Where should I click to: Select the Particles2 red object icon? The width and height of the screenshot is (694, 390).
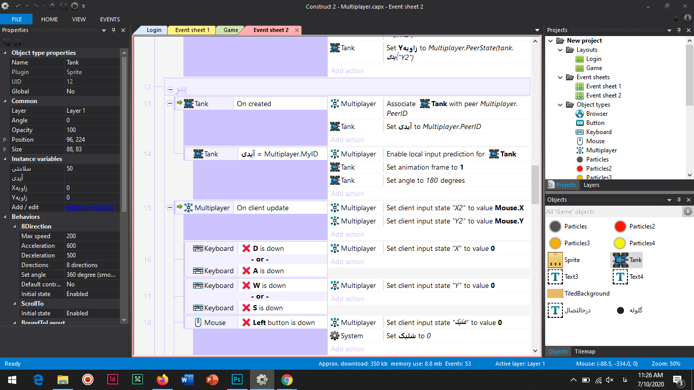coord(620,226)
